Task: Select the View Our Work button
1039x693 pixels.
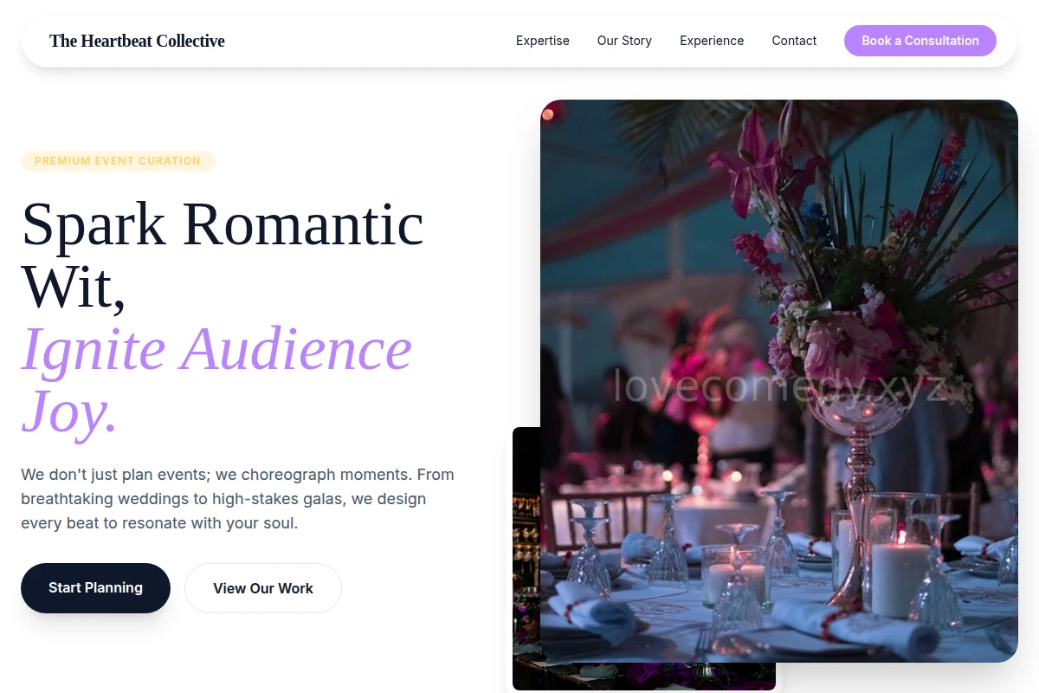Action: (263, 588)
